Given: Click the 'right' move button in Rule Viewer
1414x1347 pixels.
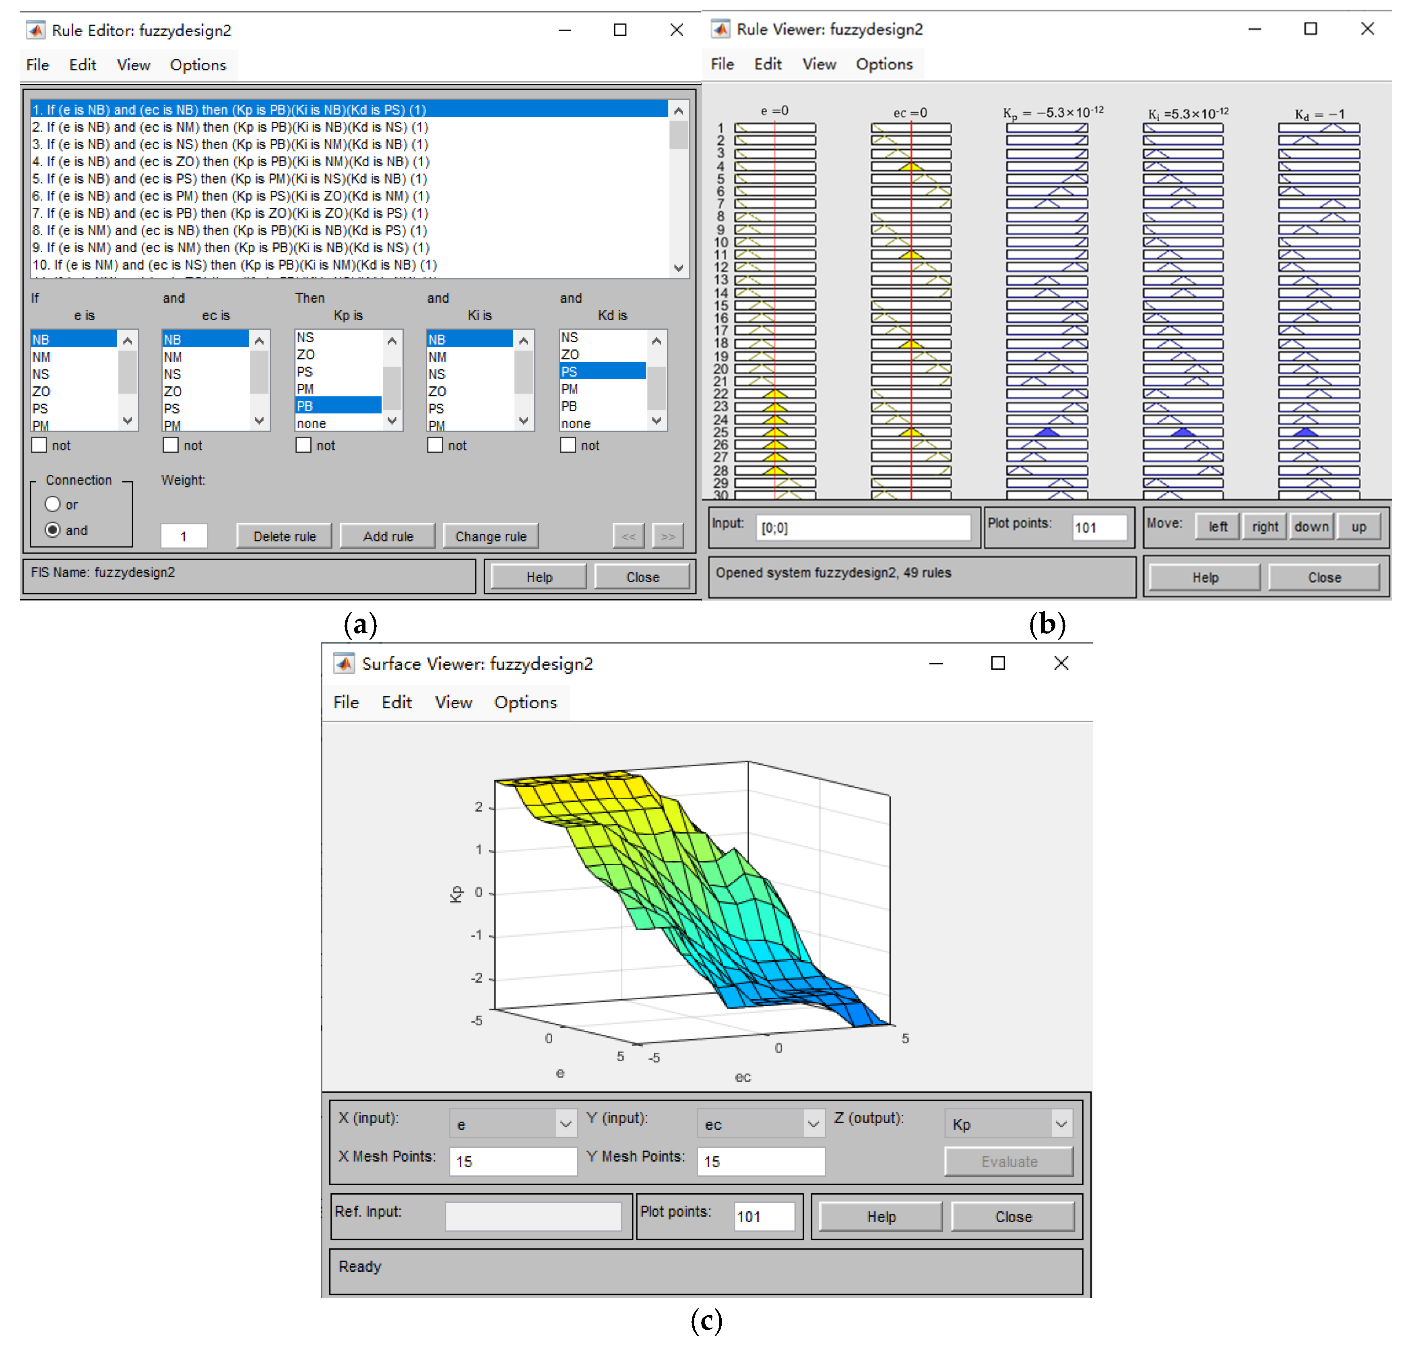Looking at the screenshot, I should click(x=1265, y=526).
